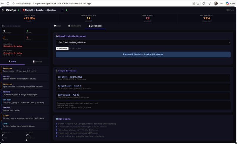Select trace entry 'Session memory initialized (max 5 turns)'

click(25, 78)
